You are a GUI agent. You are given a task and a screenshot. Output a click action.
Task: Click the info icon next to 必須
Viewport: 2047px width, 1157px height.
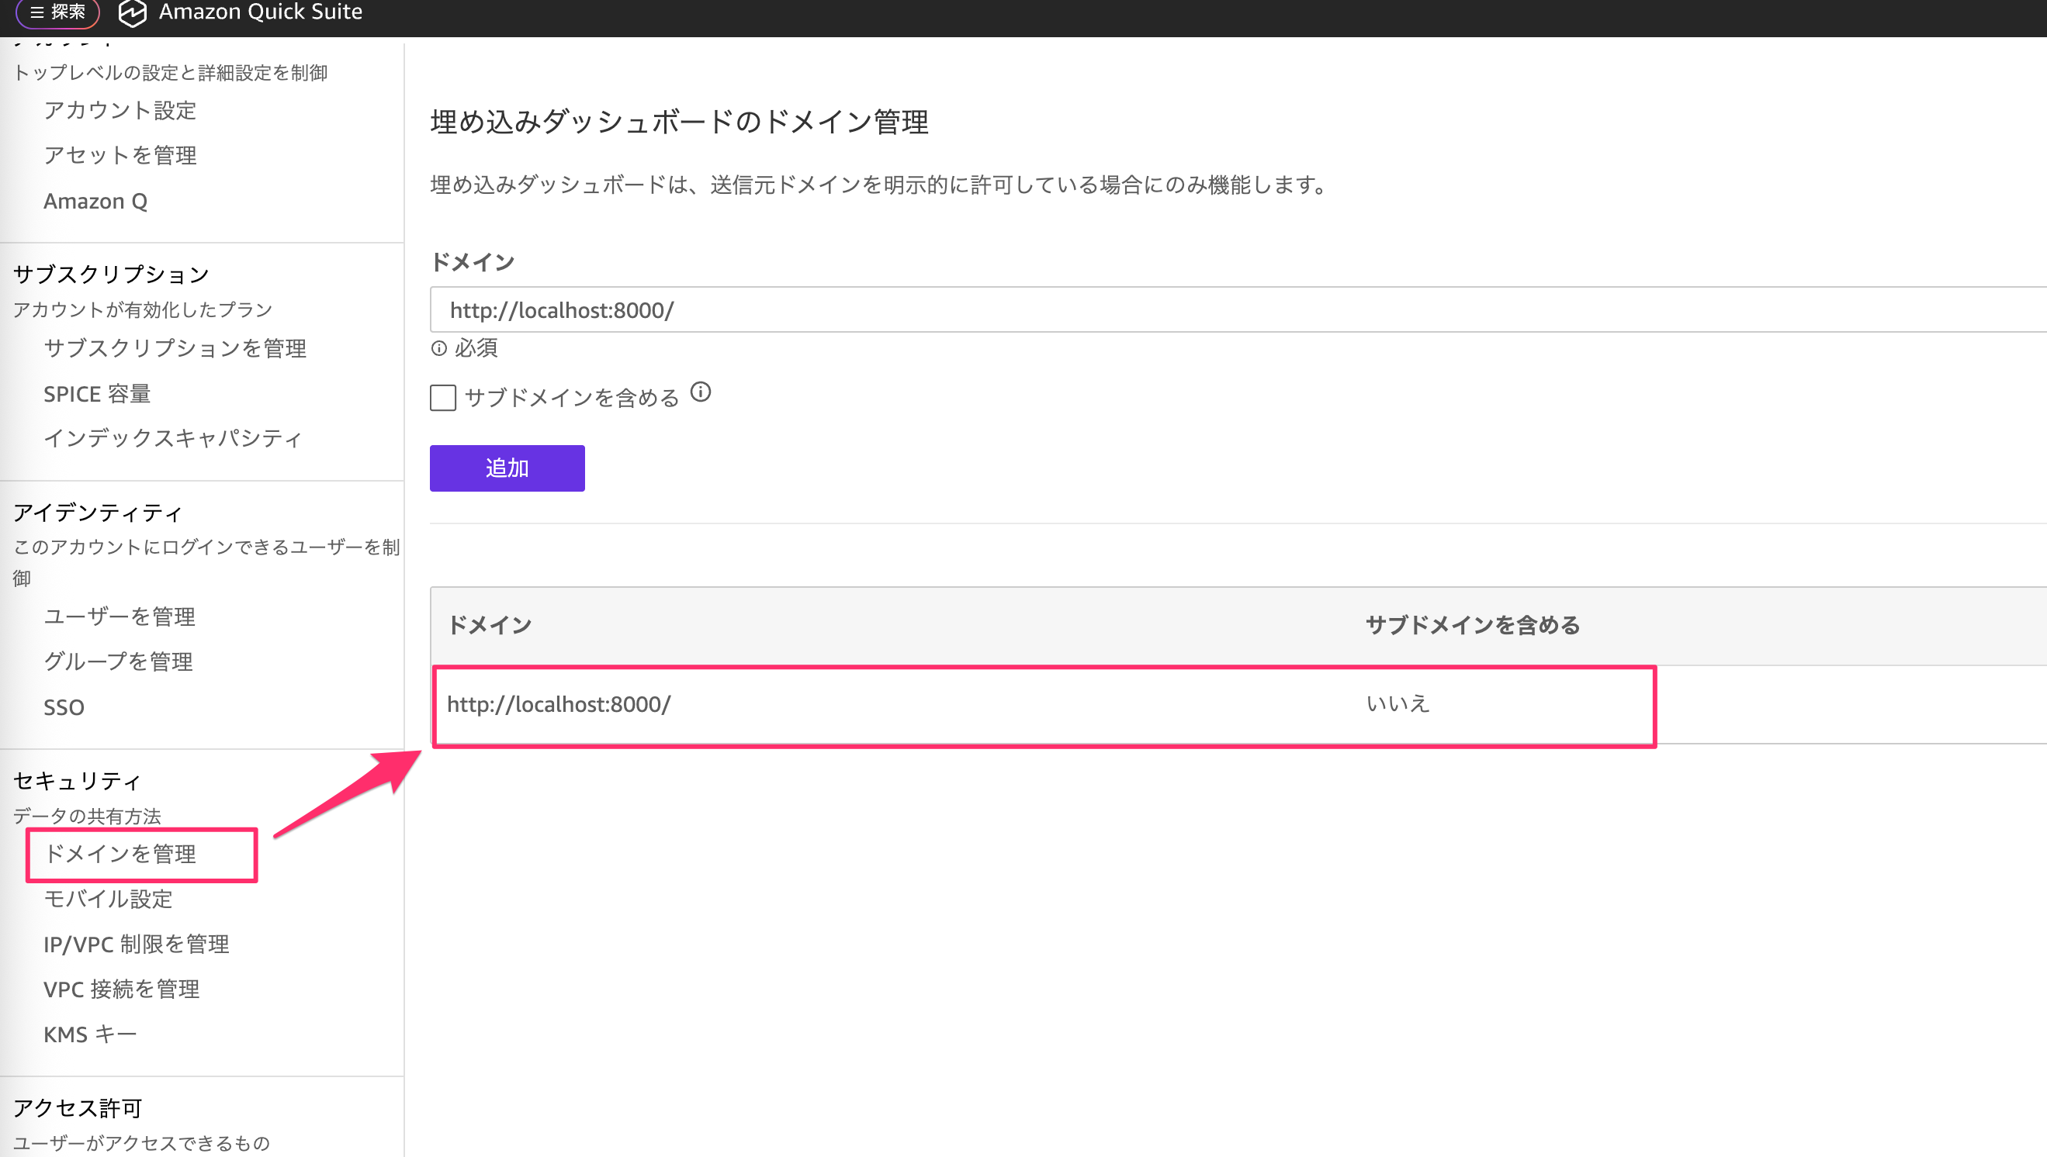(440, 349)
